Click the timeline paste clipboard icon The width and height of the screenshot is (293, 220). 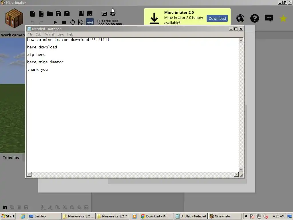(x=72, y=207)
